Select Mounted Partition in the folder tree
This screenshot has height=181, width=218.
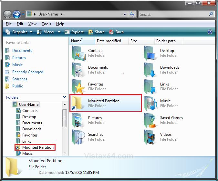pos(35,147)
